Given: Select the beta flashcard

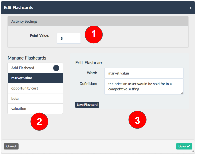Looking at the screenshot, I should click(35, 99).
